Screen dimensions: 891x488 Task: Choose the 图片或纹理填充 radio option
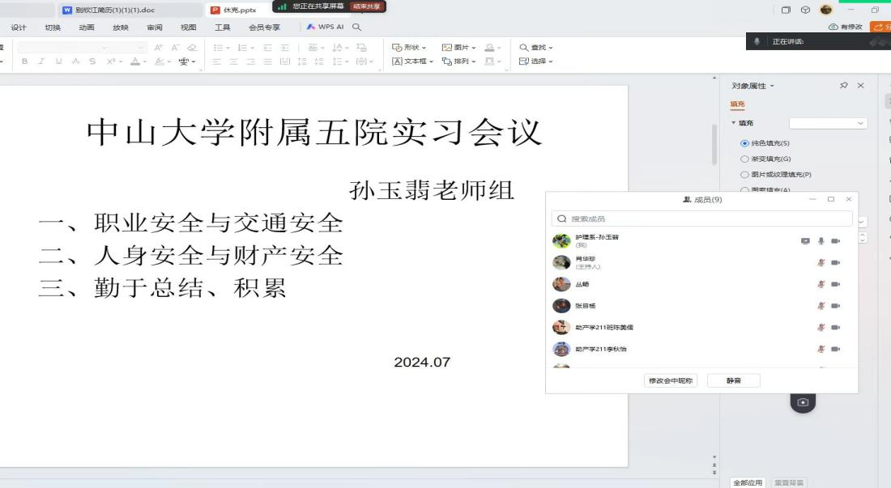(x=745, y=174)
